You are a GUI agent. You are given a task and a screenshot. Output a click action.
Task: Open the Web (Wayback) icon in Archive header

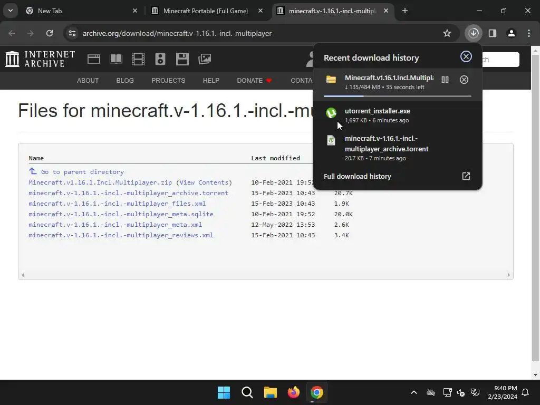pos(94,59)
